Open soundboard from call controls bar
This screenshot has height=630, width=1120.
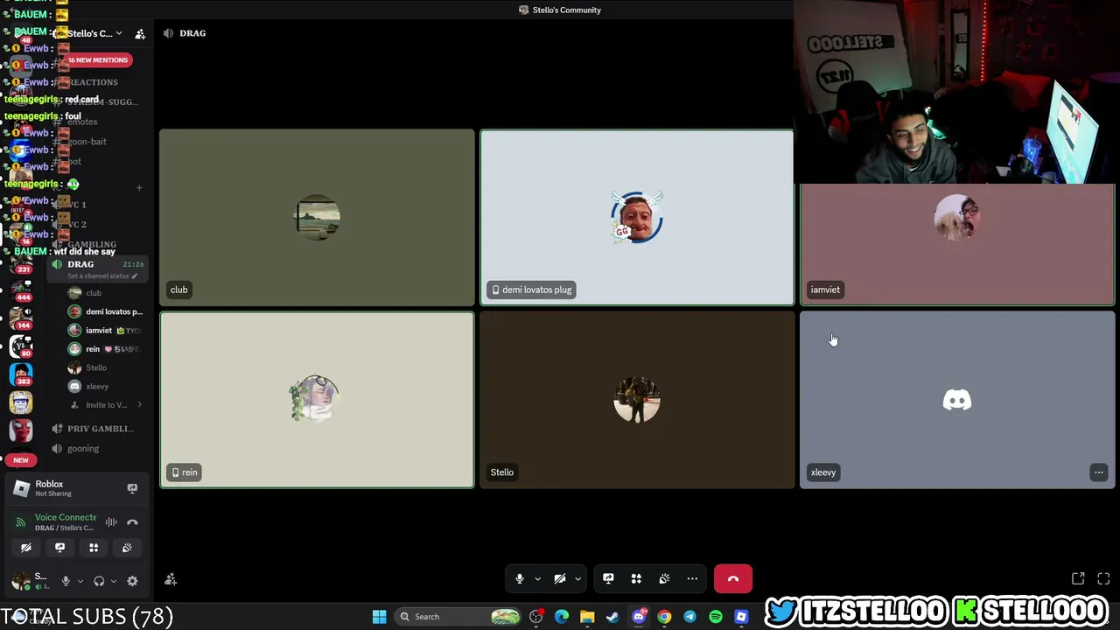[664, 578]
